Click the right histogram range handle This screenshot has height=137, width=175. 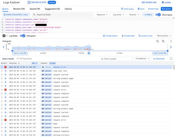(168, 51)
